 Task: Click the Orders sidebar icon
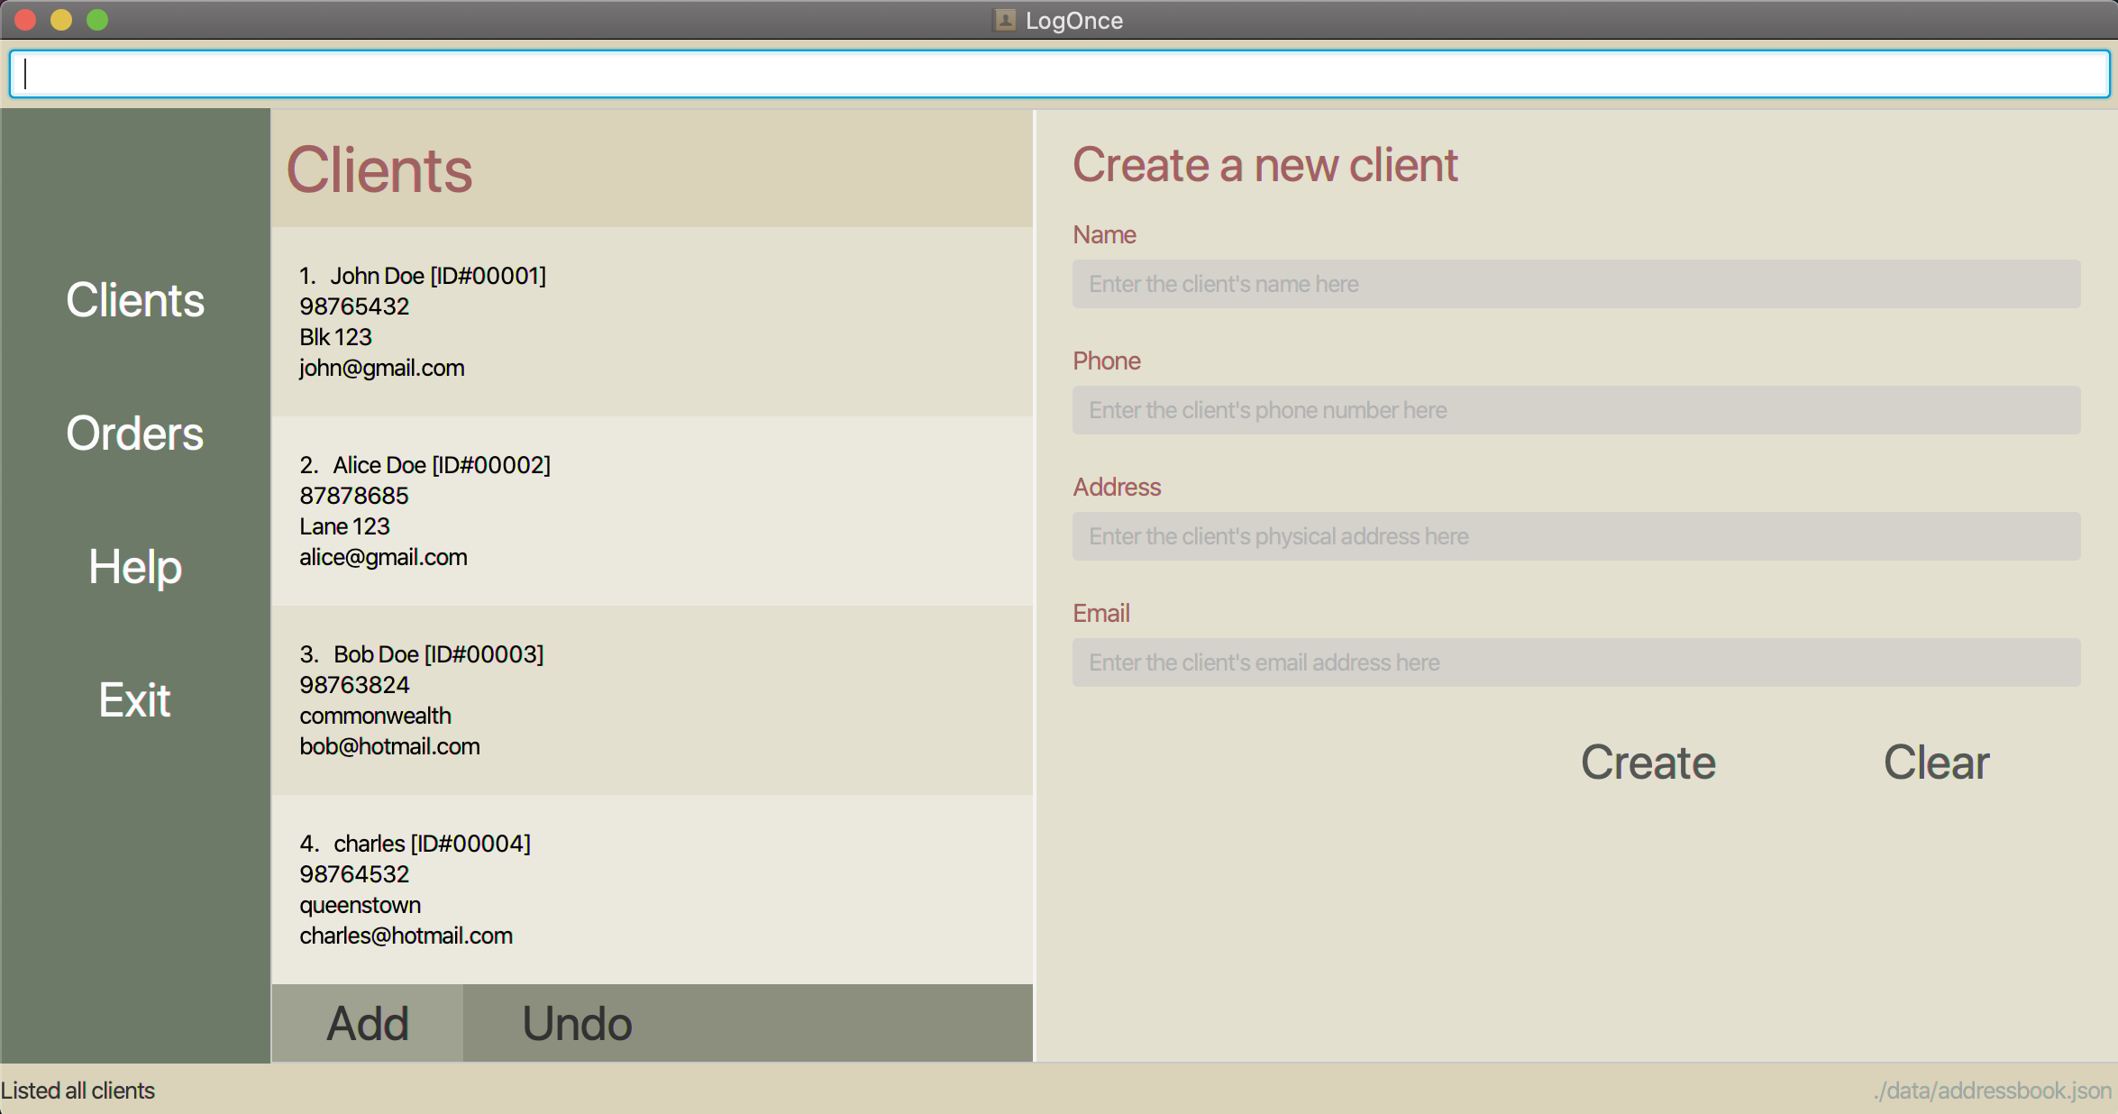(134, 432)
